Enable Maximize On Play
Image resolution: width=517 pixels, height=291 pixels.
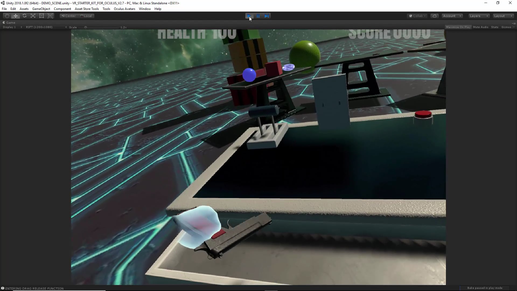point(458,27)
